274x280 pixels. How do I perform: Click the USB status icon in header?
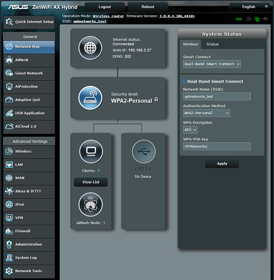(265, 19)
